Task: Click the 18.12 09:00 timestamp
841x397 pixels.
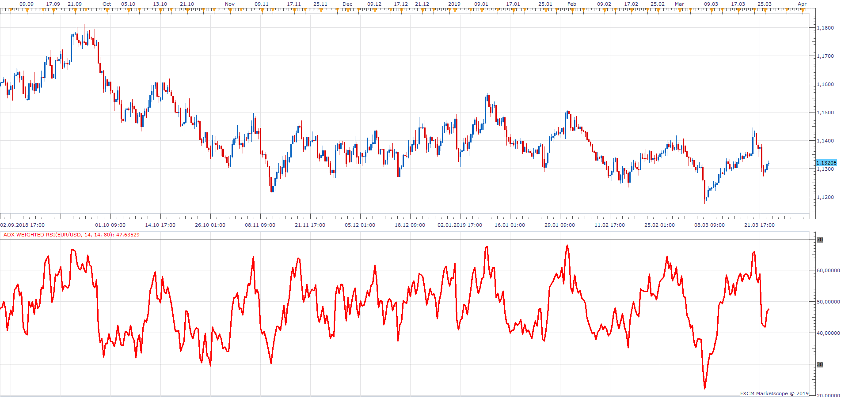Action: pos(410,225)
